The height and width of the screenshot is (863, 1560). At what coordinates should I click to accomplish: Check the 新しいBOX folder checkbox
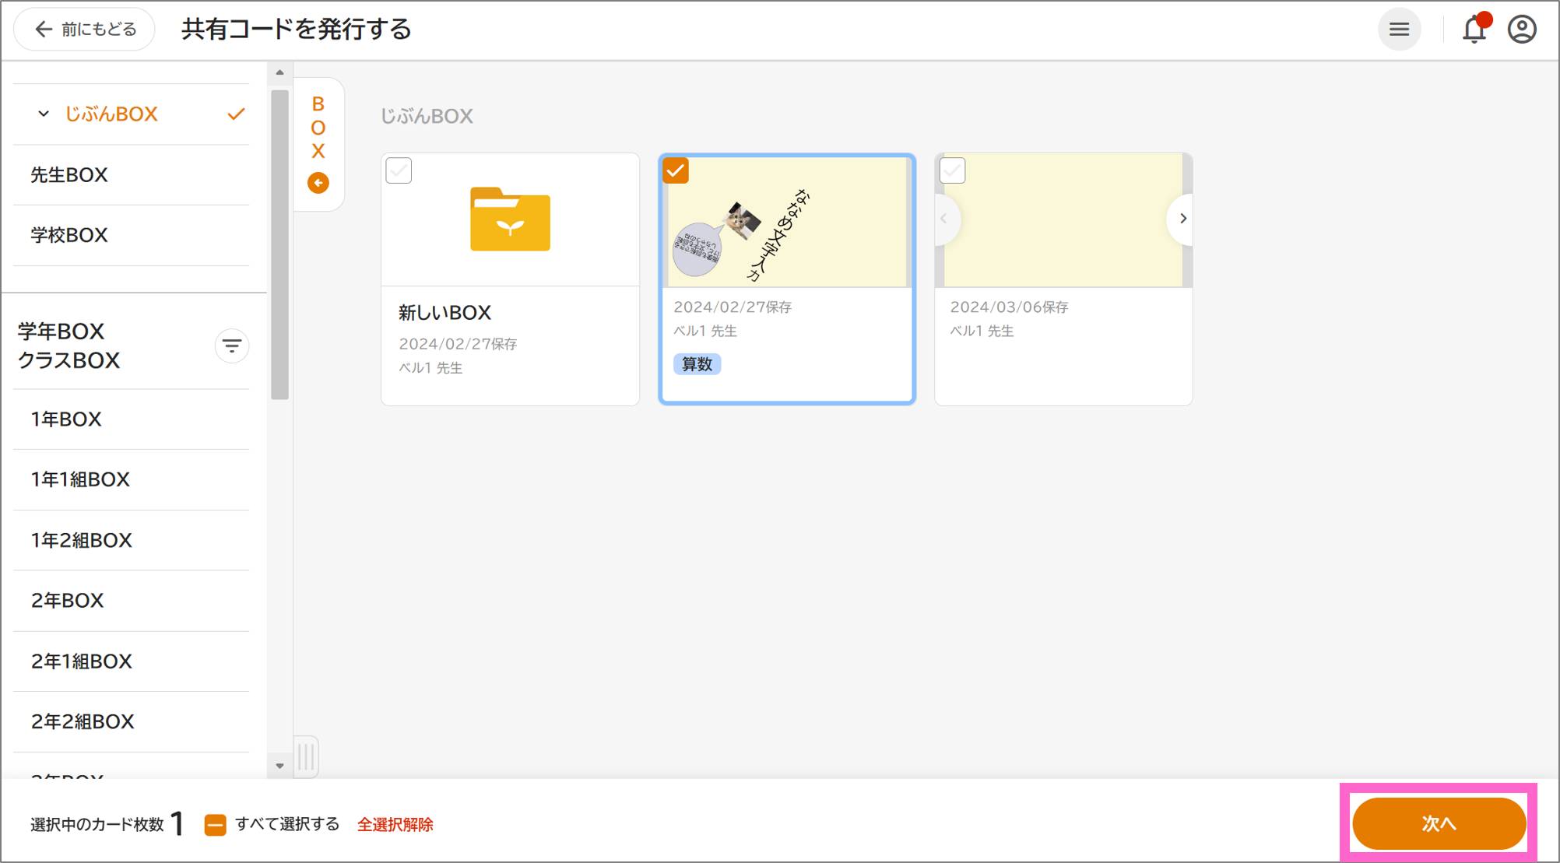click(x=399, y=170)
